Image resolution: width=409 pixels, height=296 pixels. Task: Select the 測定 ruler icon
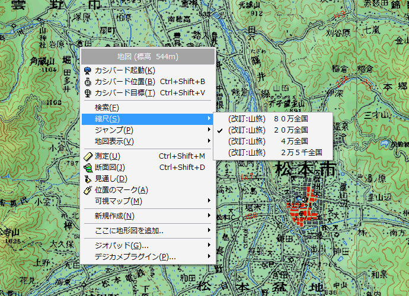(88, 156)
